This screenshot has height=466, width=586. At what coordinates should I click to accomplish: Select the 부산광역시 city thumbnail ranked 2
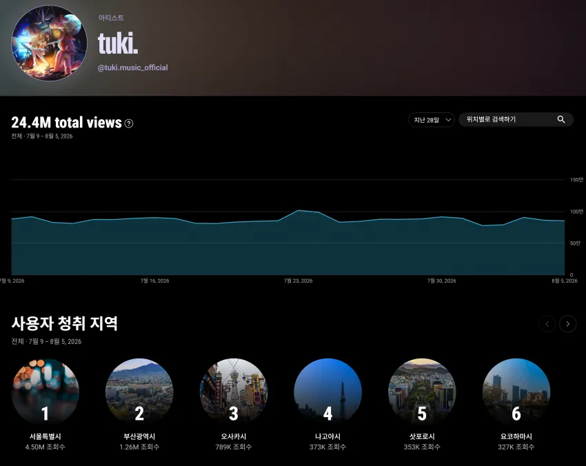coord(139,392)
